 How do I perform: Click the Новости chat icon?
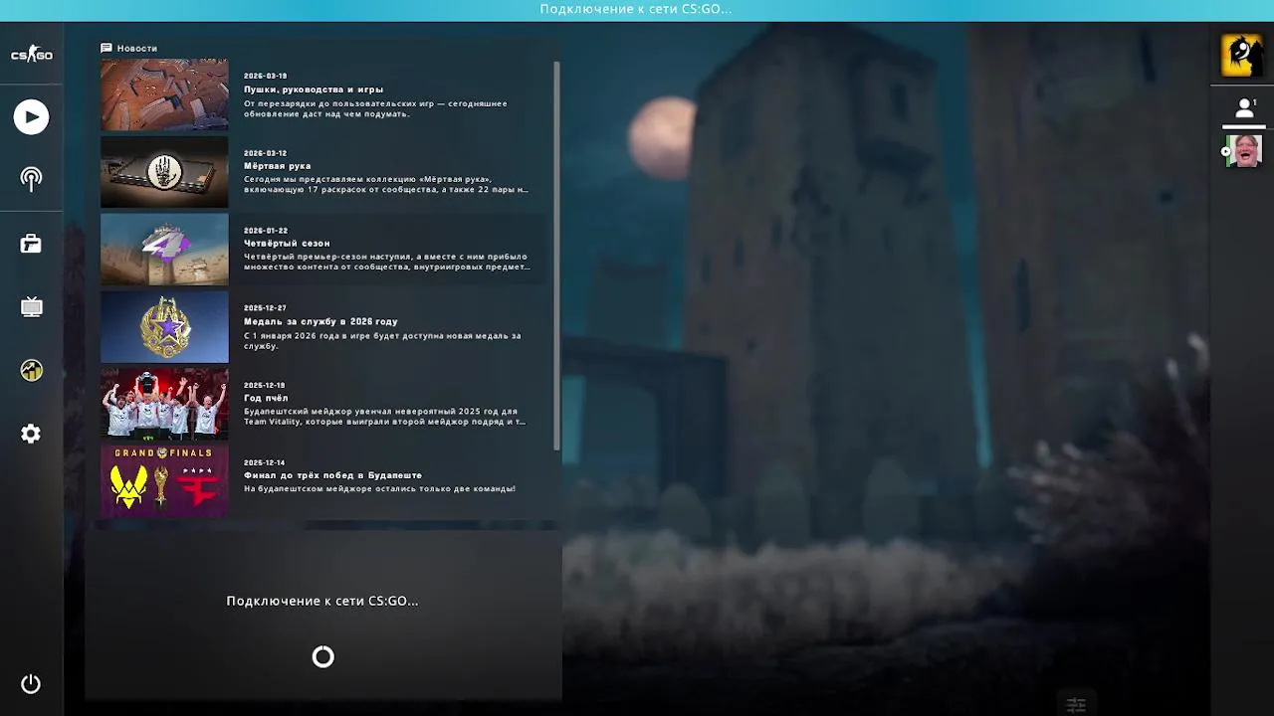tap(106, 48)
